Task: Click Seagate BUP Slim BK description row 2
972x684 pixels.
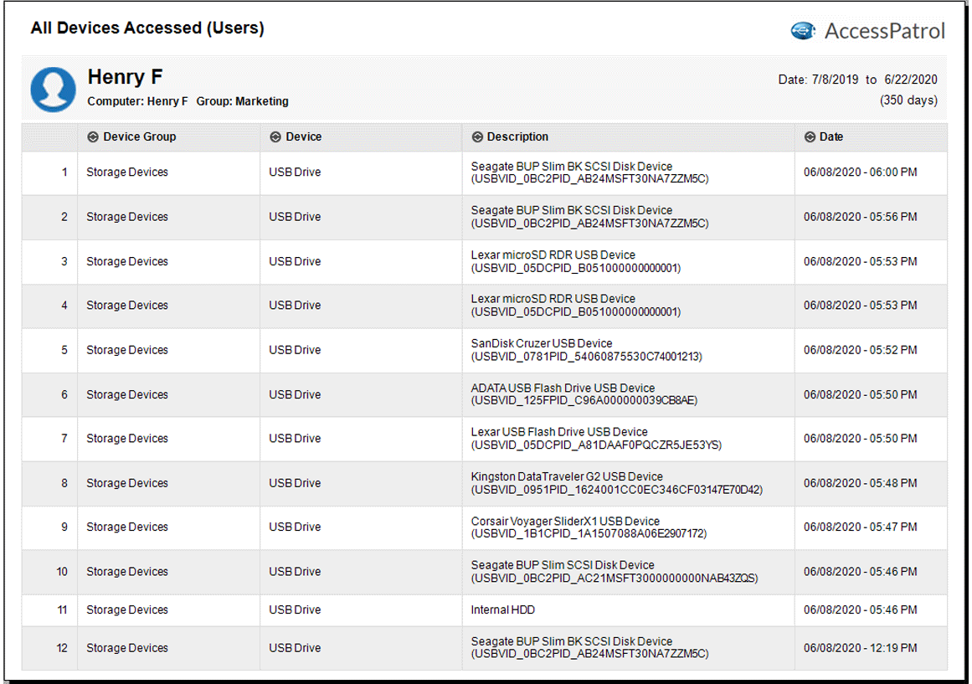Action: [x=589, y=217]
